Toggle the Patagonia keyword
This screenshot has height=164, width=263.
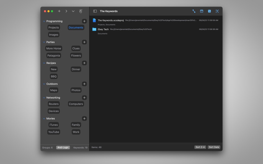click(54, 55)
